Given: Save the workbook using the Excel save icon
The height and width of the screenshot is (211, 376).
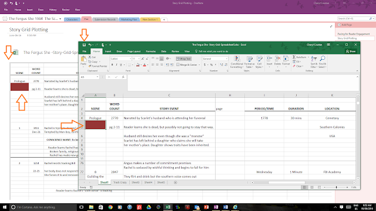Looking at the screenshot, I should 84,45.
